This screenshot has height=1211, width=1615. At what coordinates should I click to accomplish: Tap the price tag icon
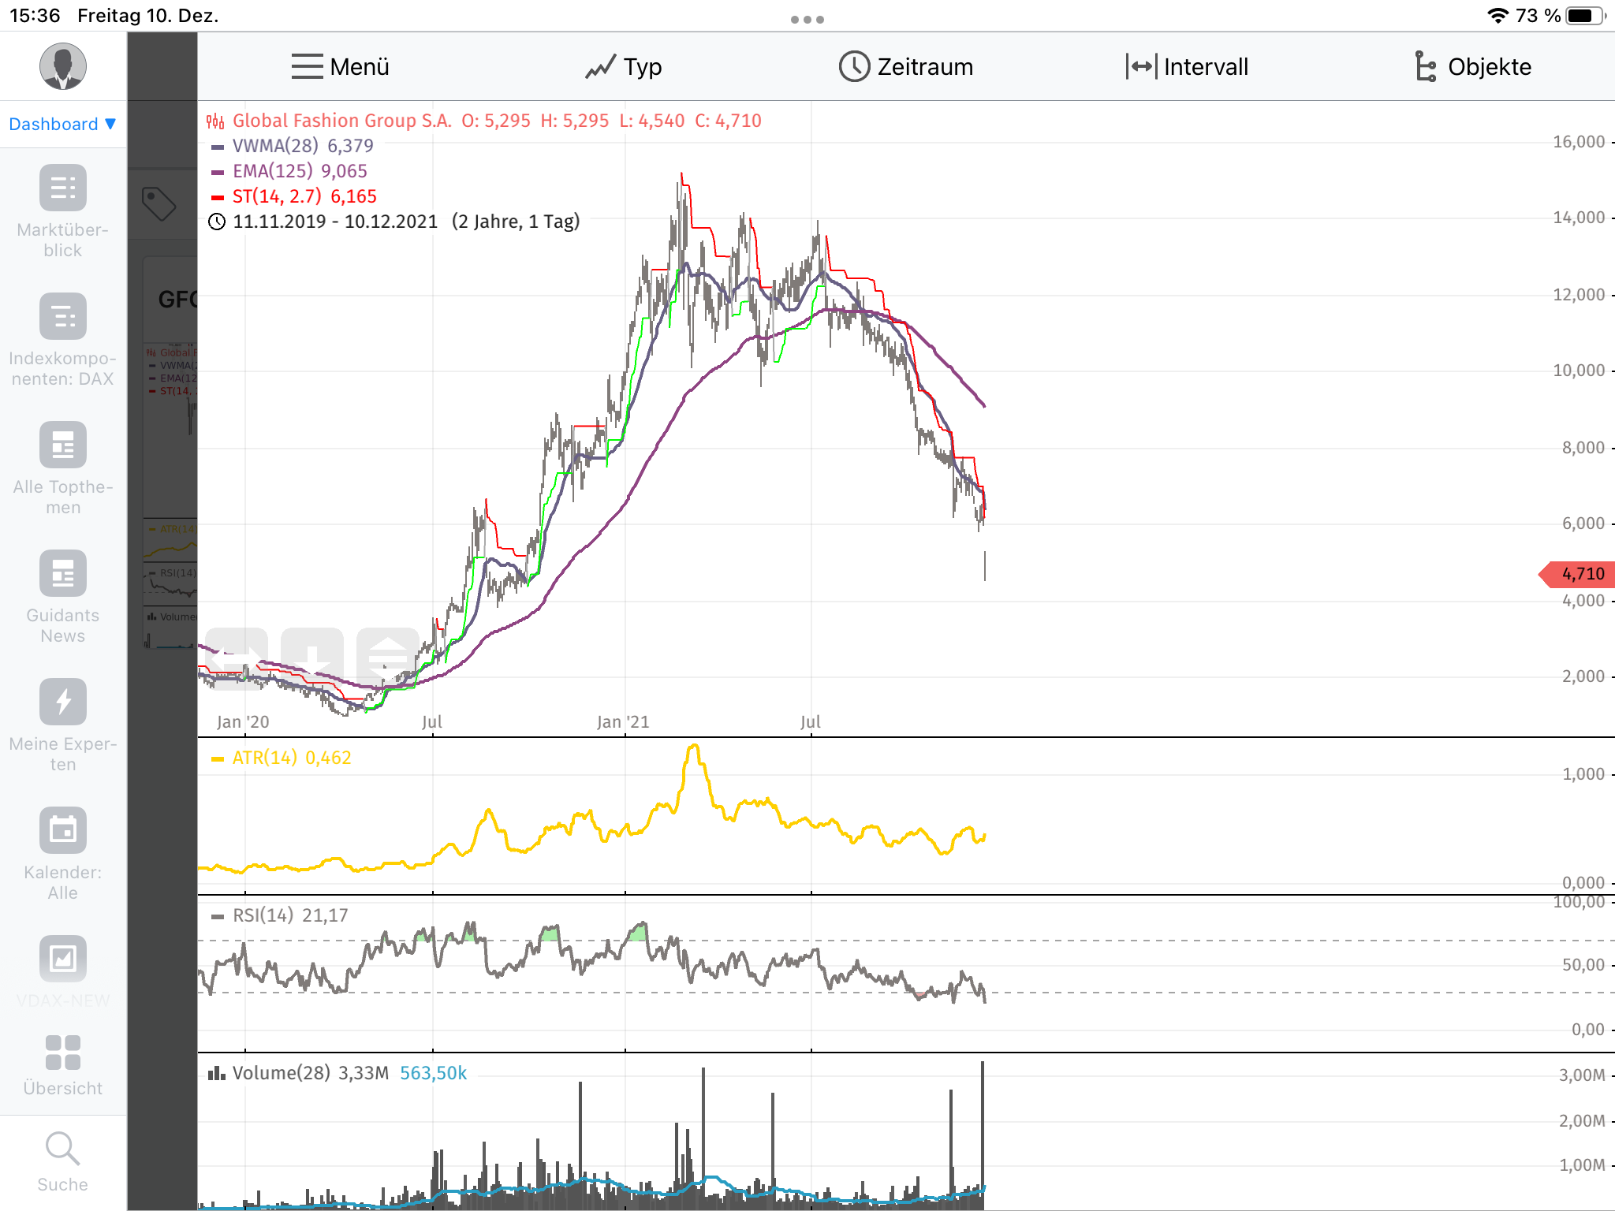click(159, 204)
